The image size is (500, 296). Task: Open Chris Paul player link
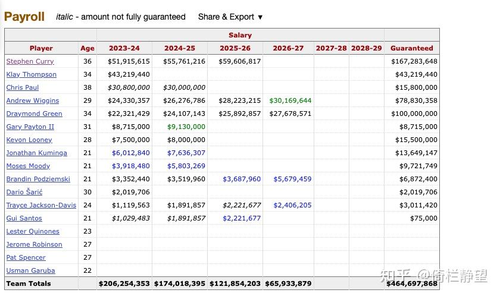tap(23, 87)
